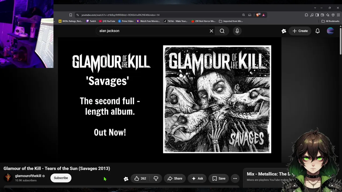342x192 pixels.
Task: Dislike the video with thumbs down
Action: [x=156, y=178]
